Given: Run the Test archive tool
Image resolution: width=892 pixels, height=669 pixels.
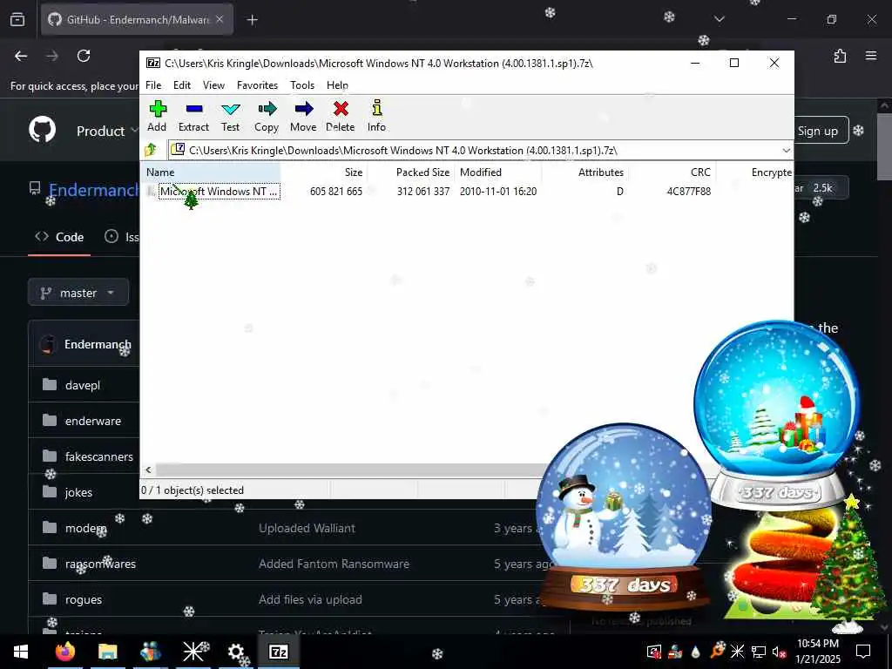Looking at the screenshot, I should (230, 116).
